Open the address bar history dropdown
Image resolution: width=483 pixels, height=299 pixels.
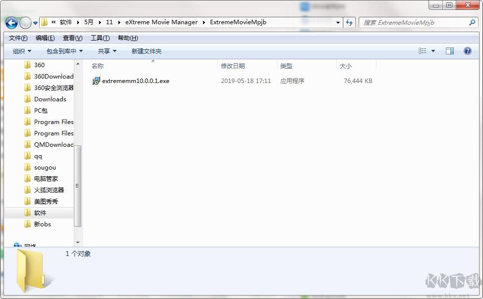[x=337, y=22]
